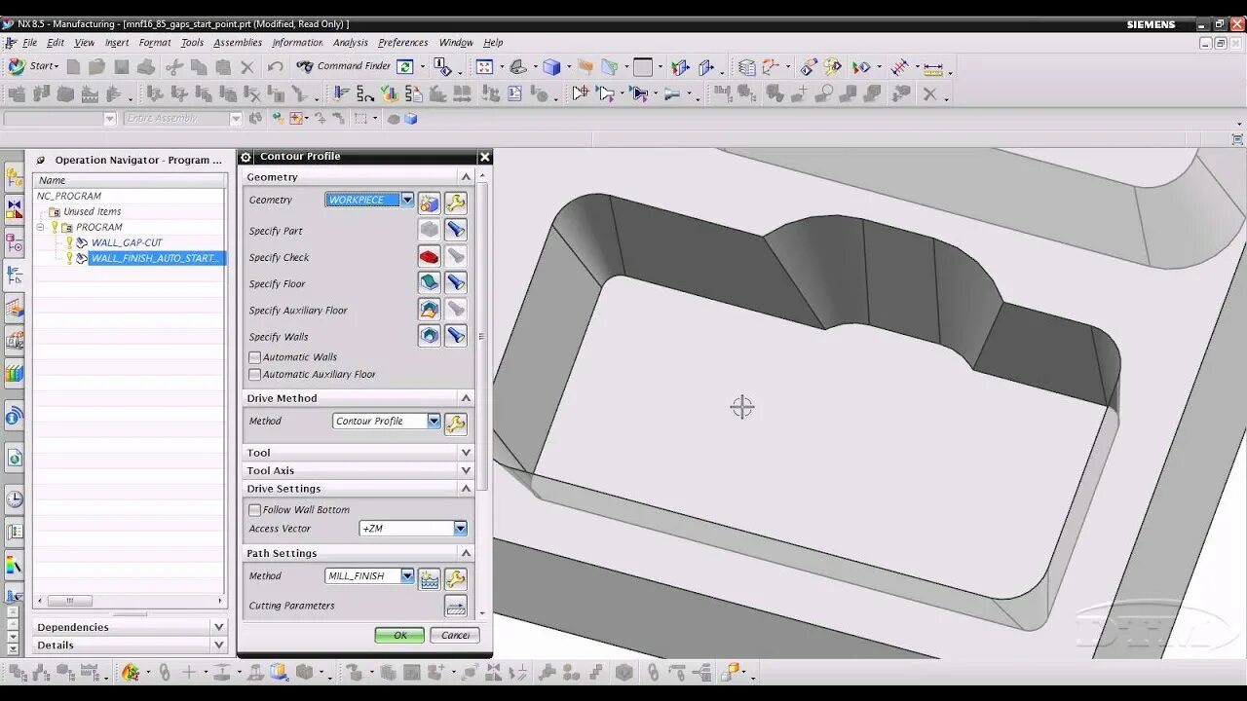This screenshot has height=701, width=1247.
Task: Click the Operation Navigator horizontal scrollbar
Action: tap(70, 601)
